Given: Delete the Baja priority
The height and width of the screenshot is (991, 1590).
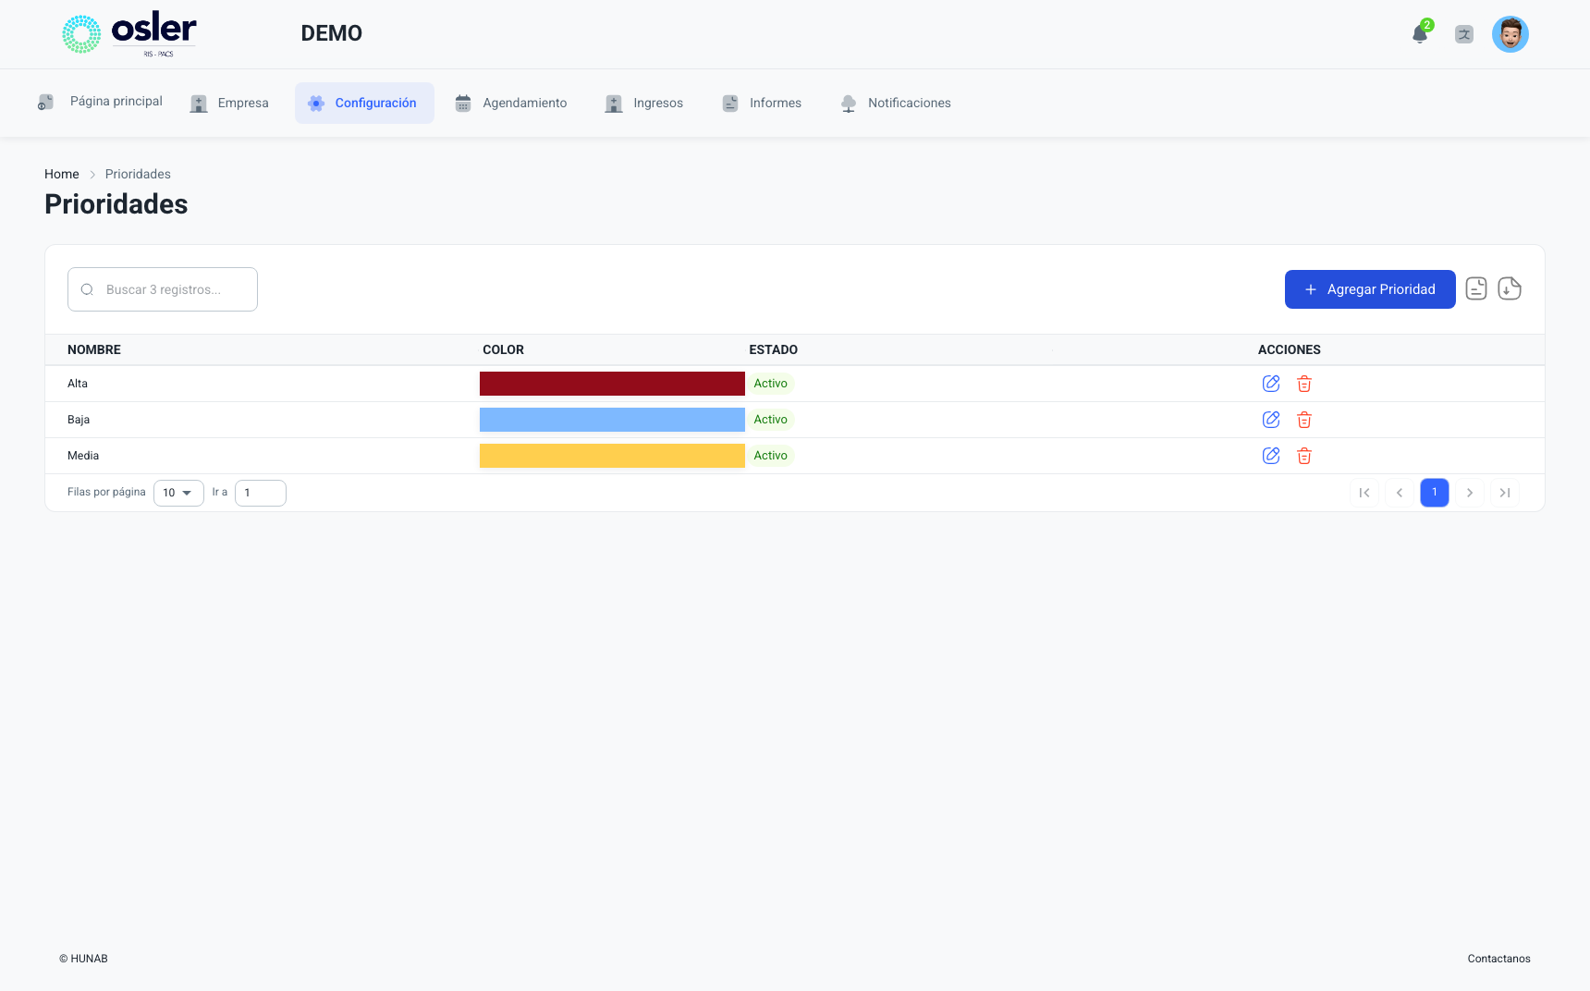Looking at the screenshot, I should pos(1304,420).
